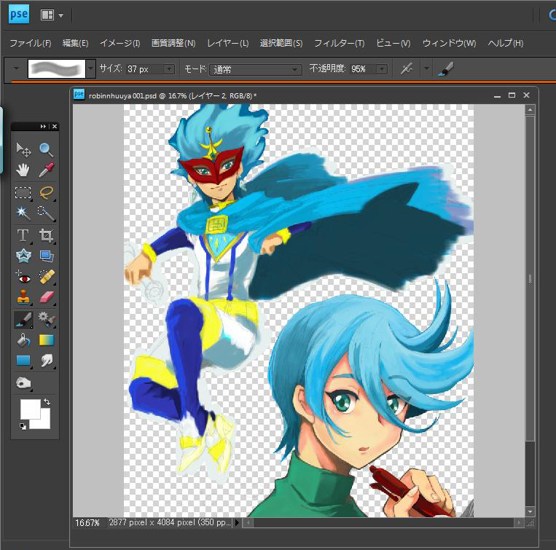Click the horizontal scrollbar left arrow
This screenshot has height=550, width=556.
point(248,523)
